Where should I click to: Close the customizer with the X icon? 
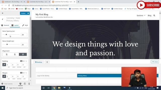click(x=3, y=13)
